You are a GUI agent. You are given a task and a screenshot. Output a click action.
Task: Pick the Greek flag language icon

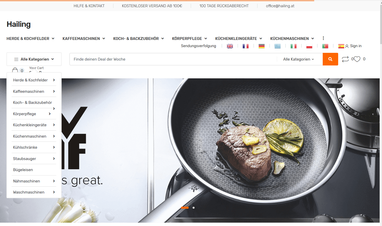[278, 46]
